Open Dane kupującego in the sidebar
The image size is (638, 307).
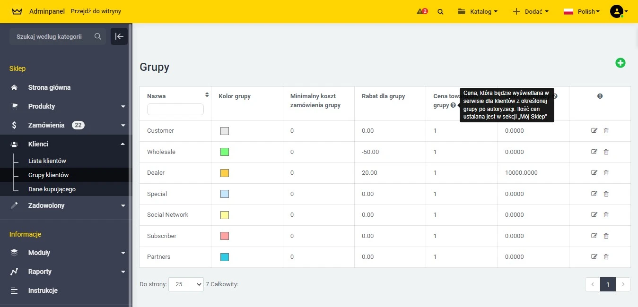tap(52, 189)
